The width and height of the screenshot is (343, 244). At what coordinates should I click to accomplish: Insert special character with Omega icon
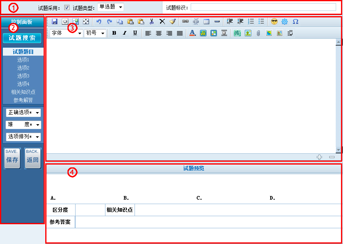pos(295,21)
